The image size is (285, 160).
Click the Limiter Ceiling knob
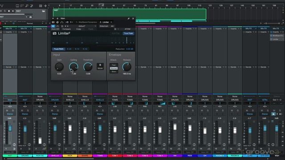(x=73, y=67)
